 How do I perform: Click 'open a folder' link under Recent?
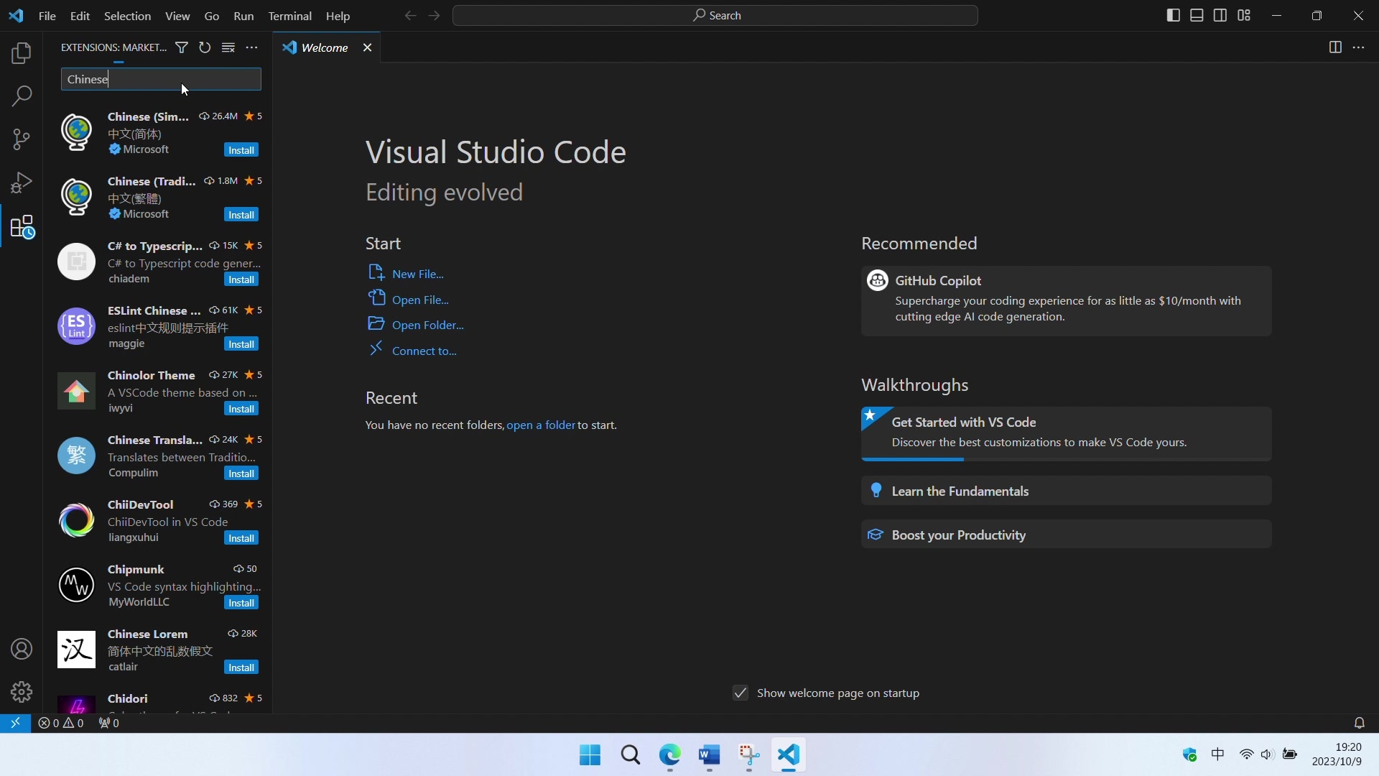point(541,425)
